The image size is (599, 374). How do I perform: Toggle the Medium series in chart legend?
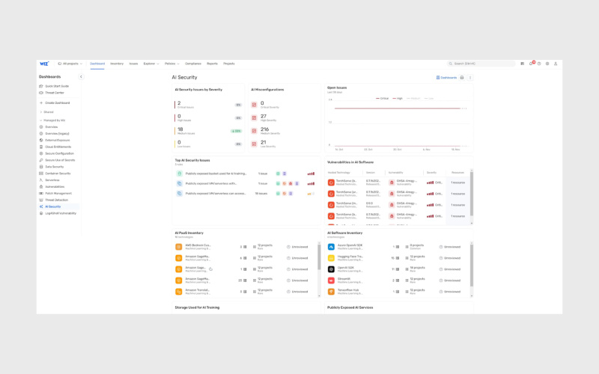point(413,98)
